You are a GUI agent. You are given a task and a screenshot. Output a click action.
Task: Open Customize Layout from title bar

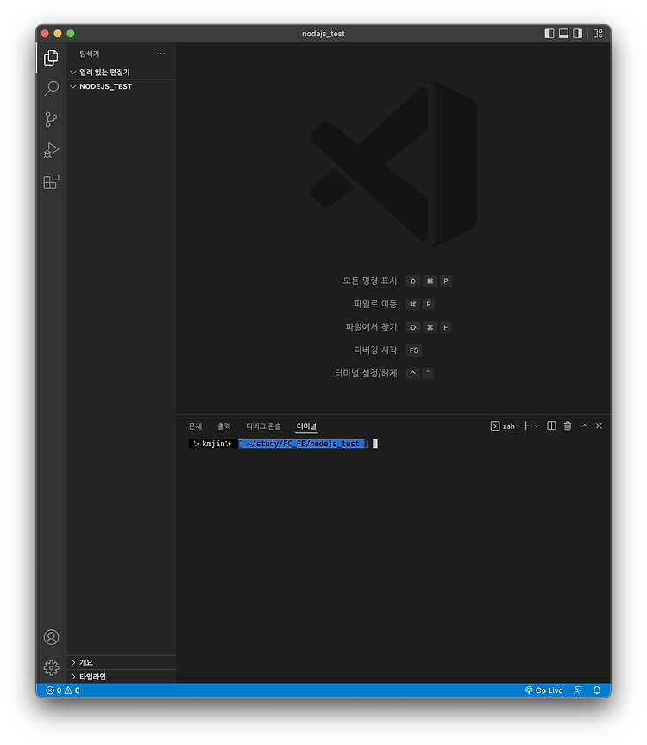coord(598,34)
